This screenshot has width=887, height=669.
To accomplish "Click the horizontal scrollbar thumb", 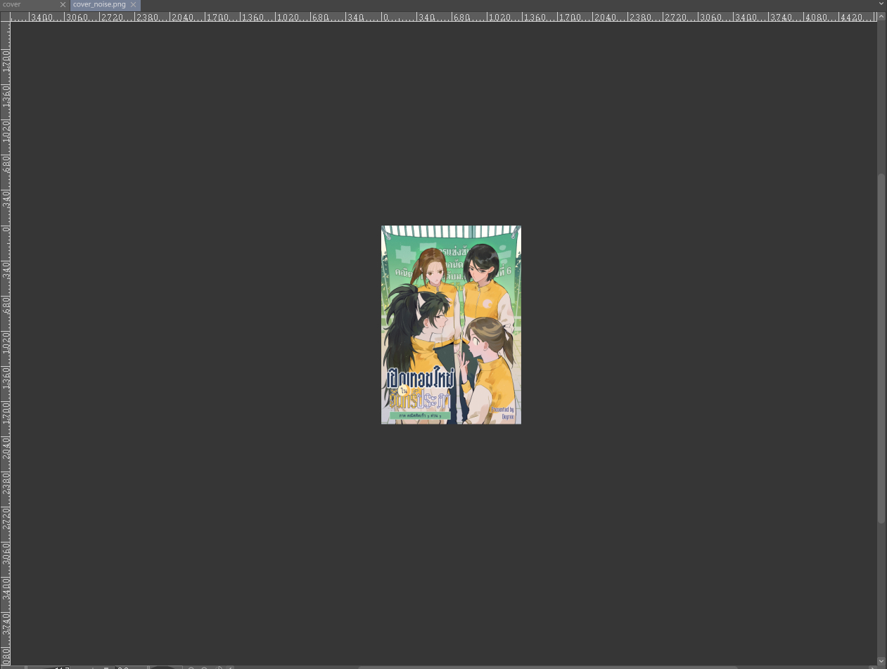I will [x=549, y=667].
